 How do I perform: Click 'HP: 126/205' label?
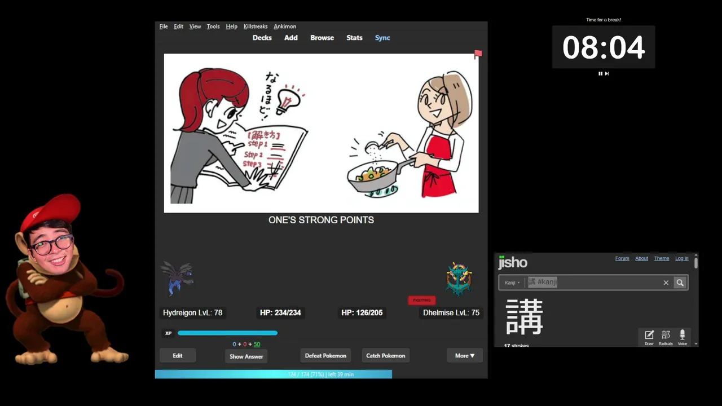(x=362, y=312)
